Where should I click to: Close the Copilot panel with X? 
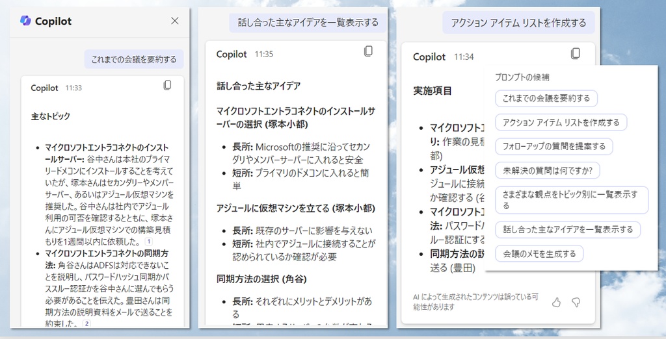coord(174,21)
